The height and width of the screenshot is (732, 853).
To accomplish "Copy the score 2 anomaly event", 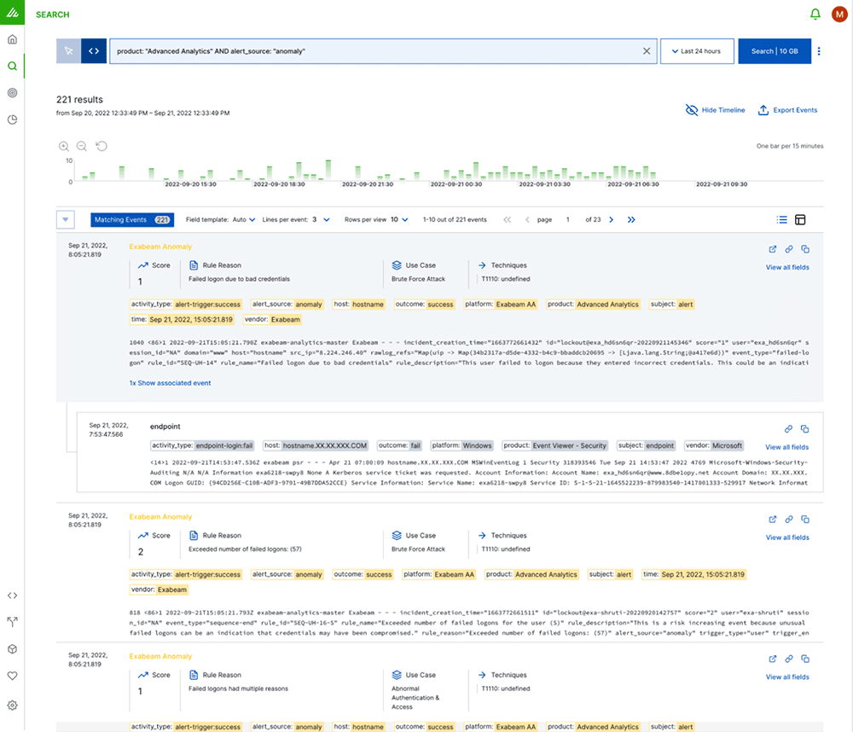I will click(805, 520).
